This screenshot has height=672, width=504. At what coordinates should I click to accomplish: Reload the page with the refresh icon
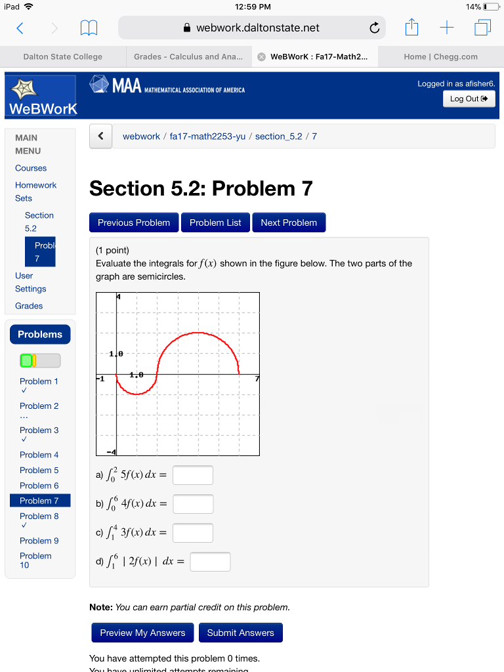[374, 28]
